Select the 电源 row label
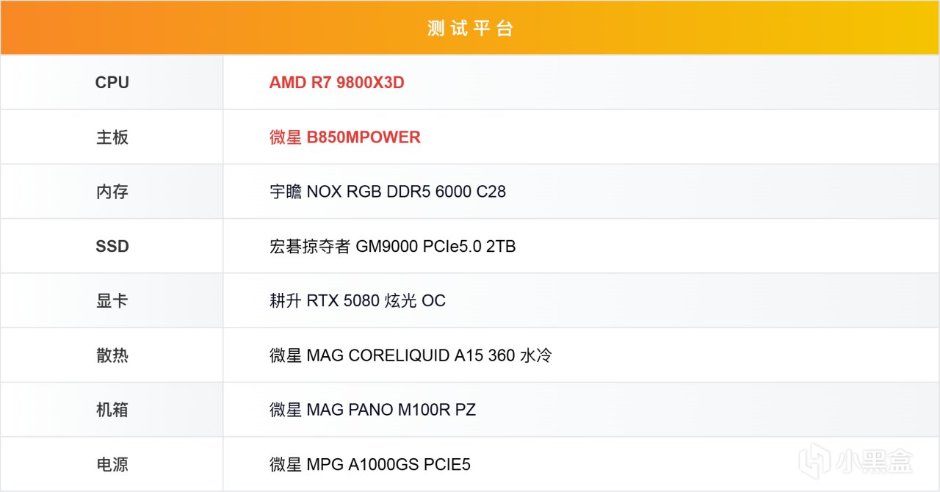Viewport: 940px width, 492px height. coord(112,464)
